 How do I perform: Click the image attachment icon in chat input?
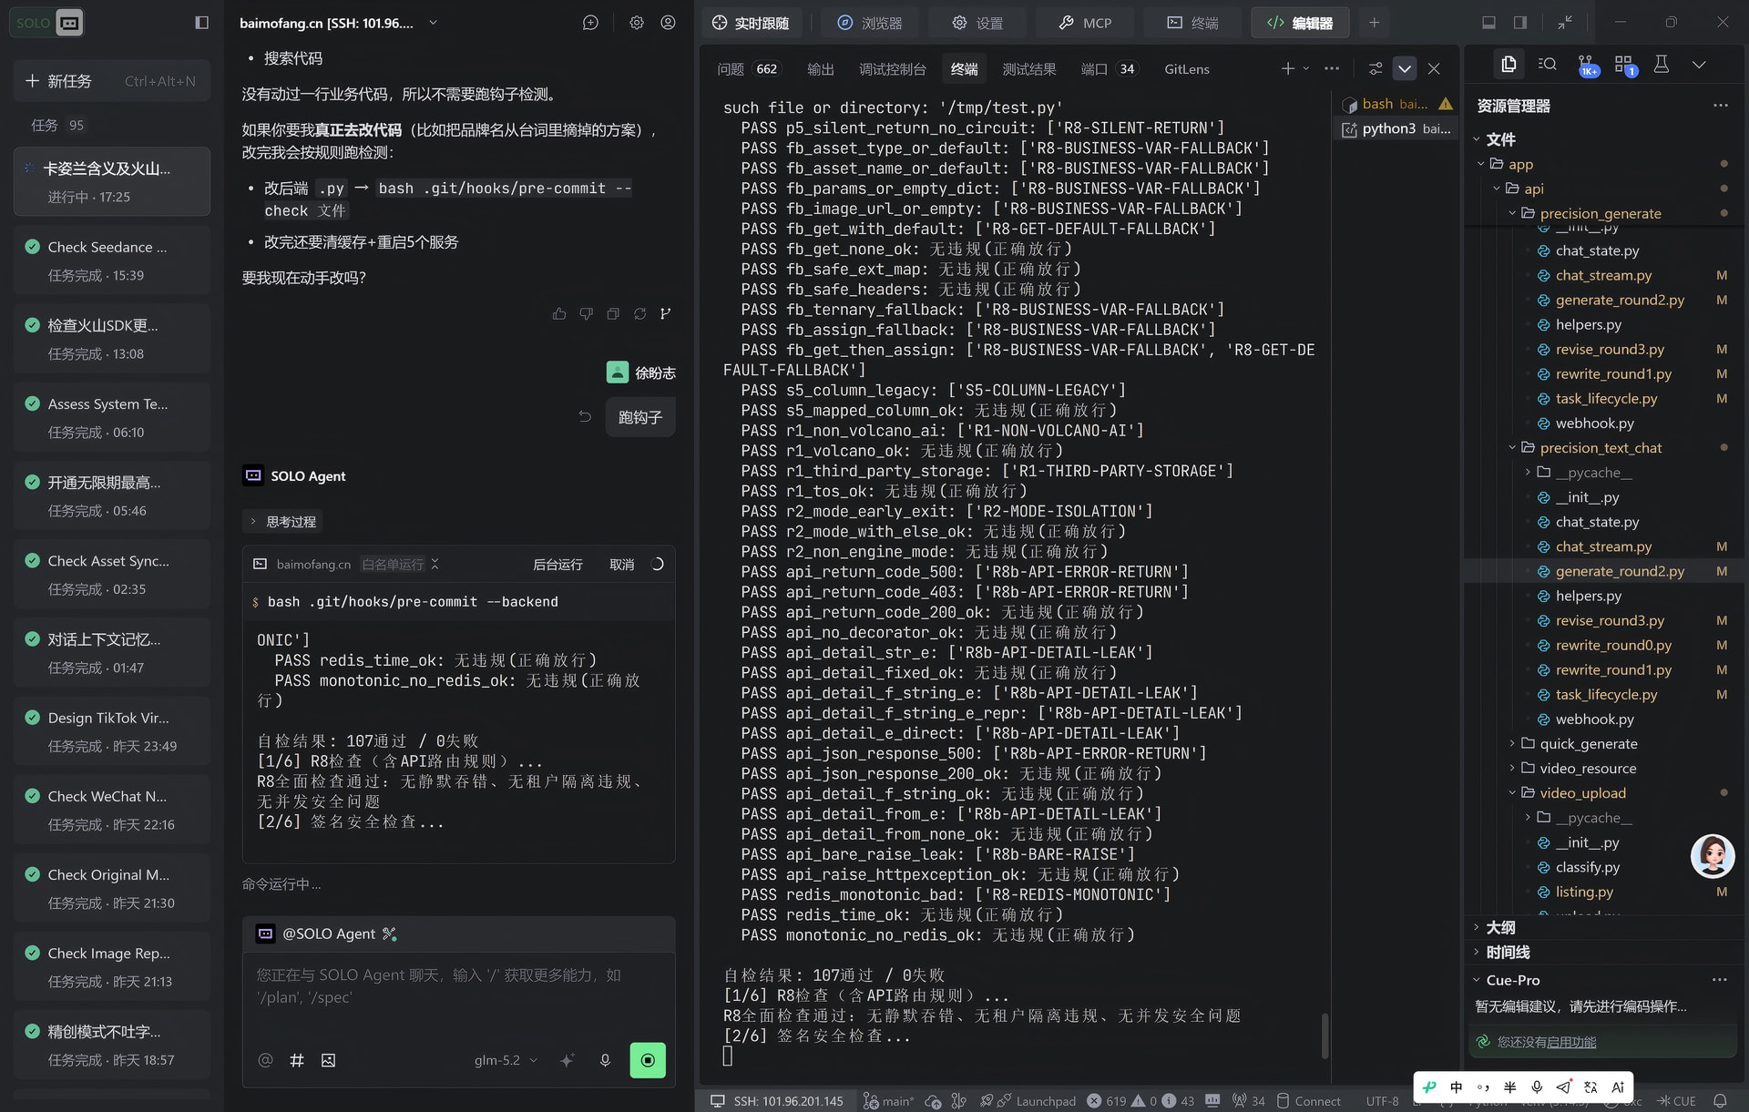tap(329, 1060)
